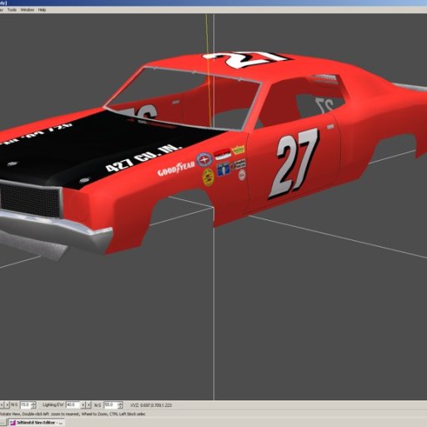Open the Window menu
Screen dimensions: 427x427
[28, 10]
